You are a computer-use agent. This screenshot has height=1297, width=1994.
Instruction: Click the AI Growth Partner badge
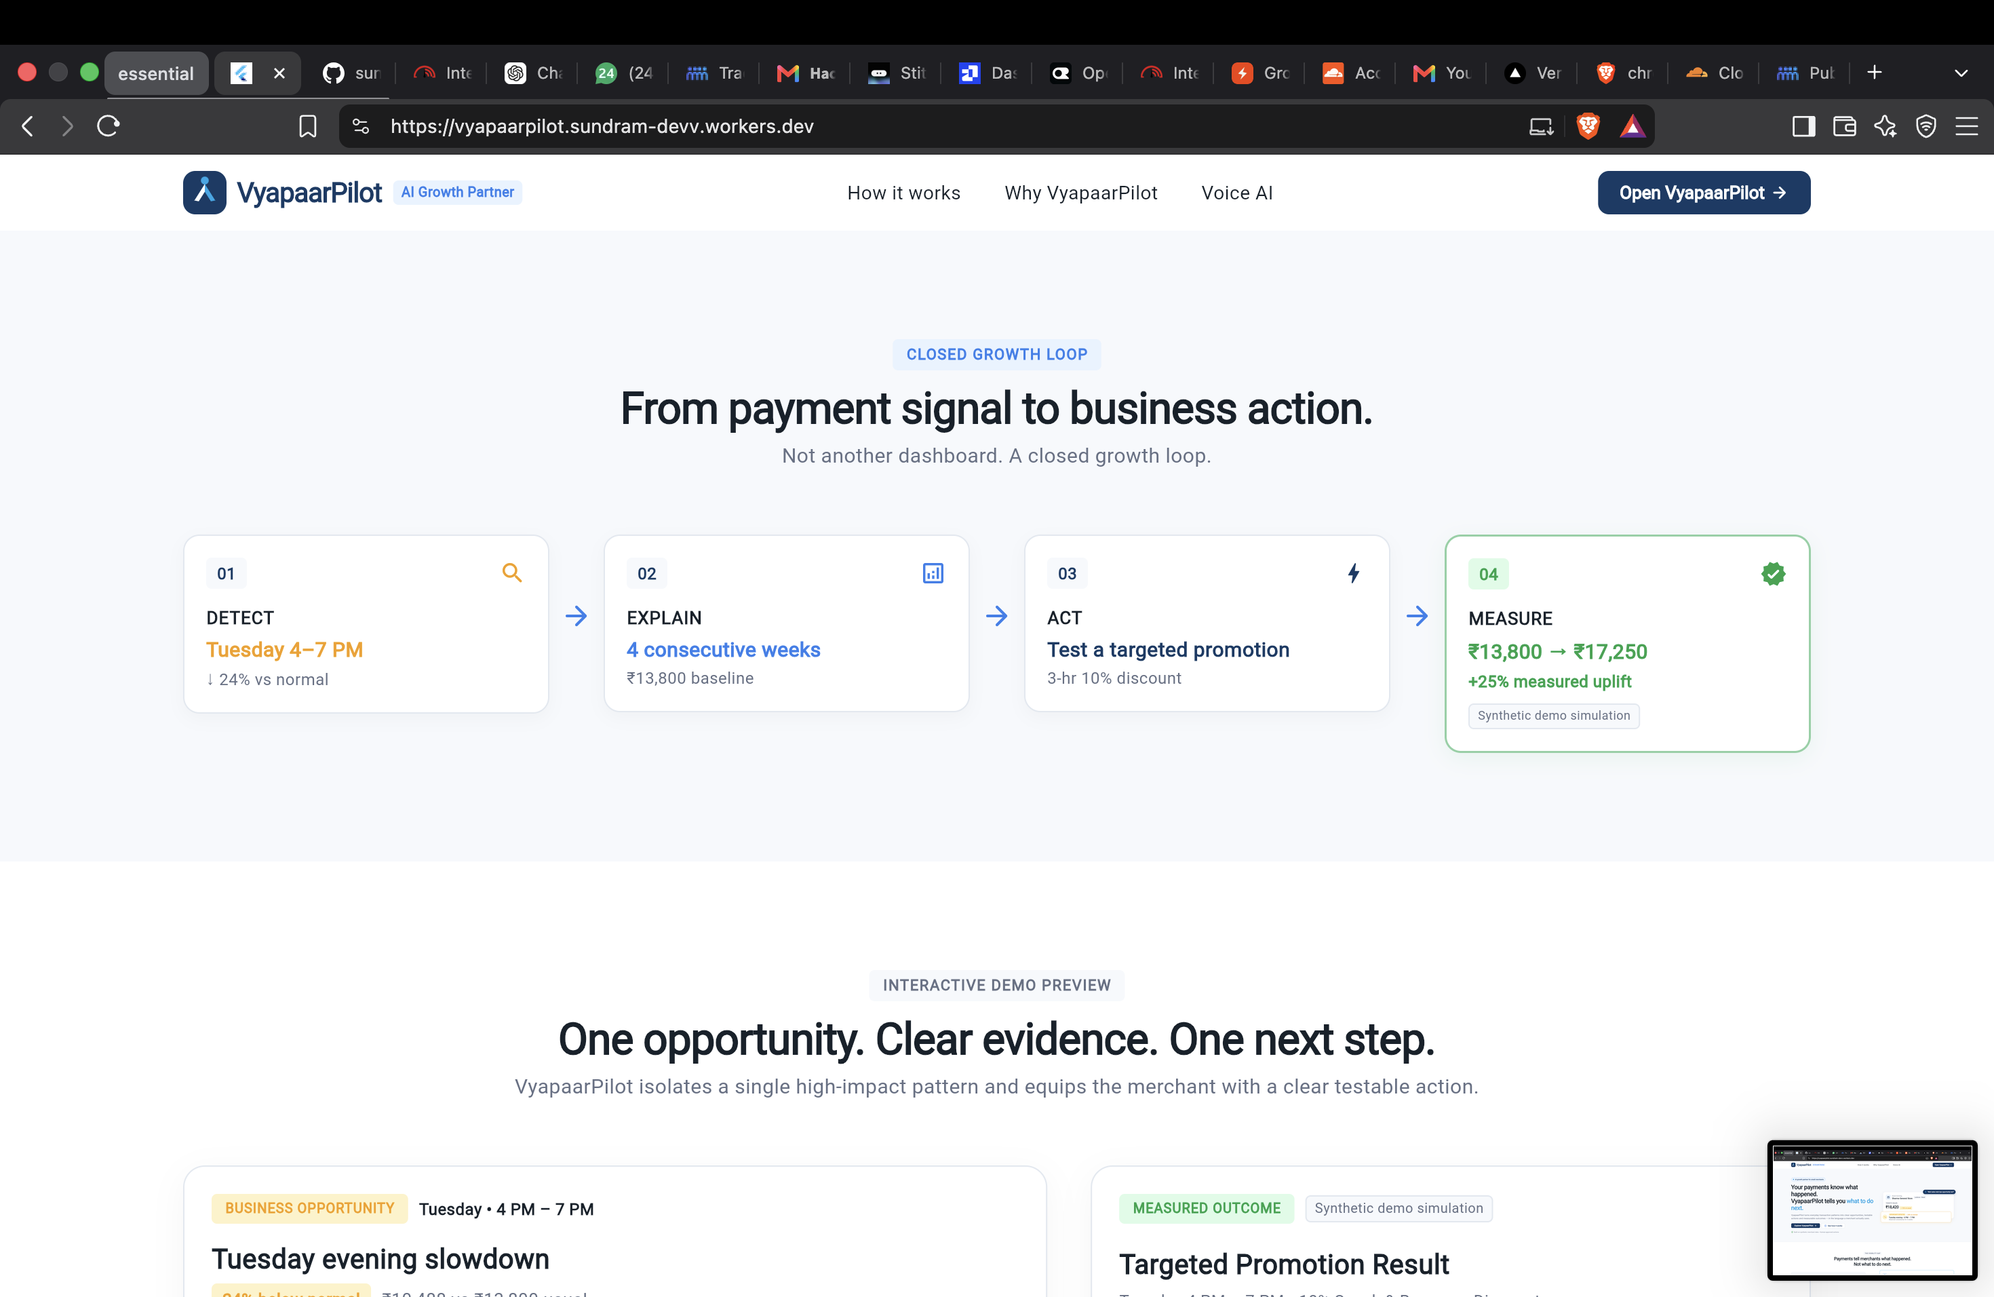point(457,192)
